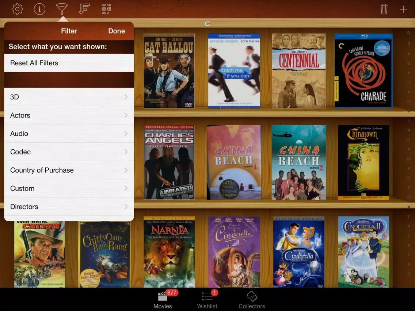Screen dimensions: 415x311
Task: Toggle the filter funnel icon
Action: [x=62, y=9]
